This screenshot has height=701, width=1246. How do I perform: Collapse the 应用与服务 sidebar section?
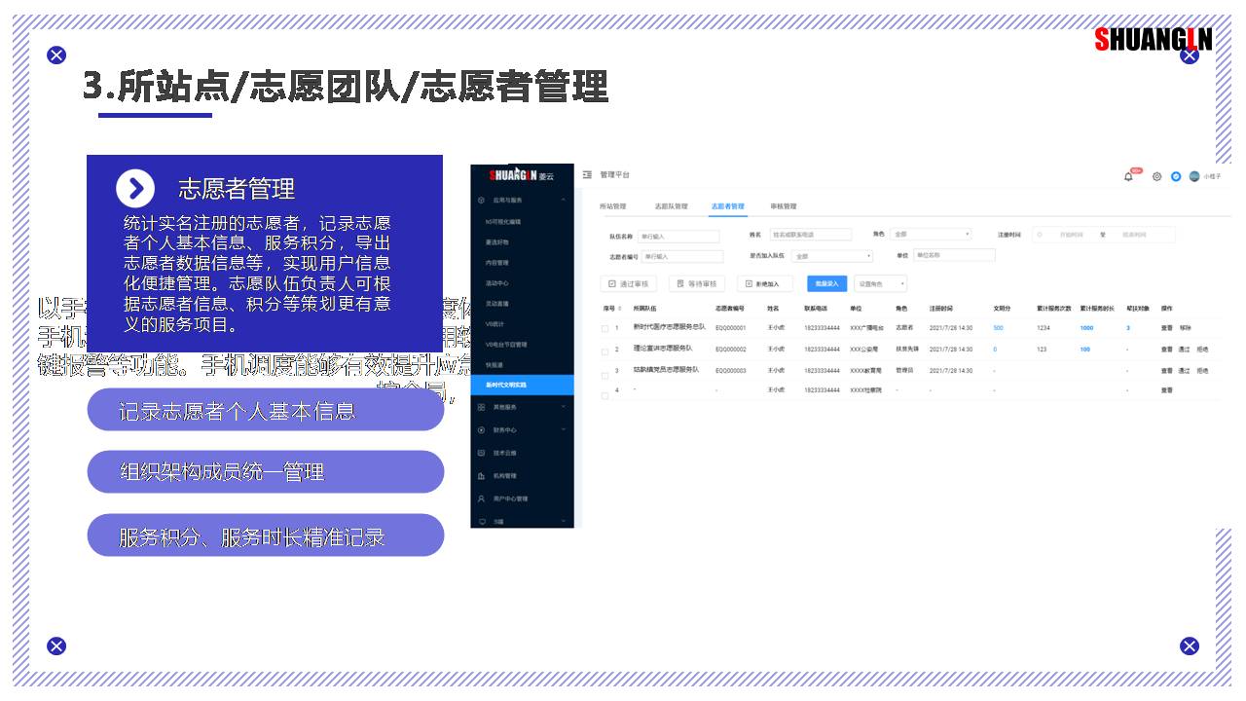[563, 200]
